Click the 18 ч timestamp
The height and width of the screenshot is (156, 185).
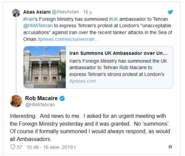coord(87,12)
